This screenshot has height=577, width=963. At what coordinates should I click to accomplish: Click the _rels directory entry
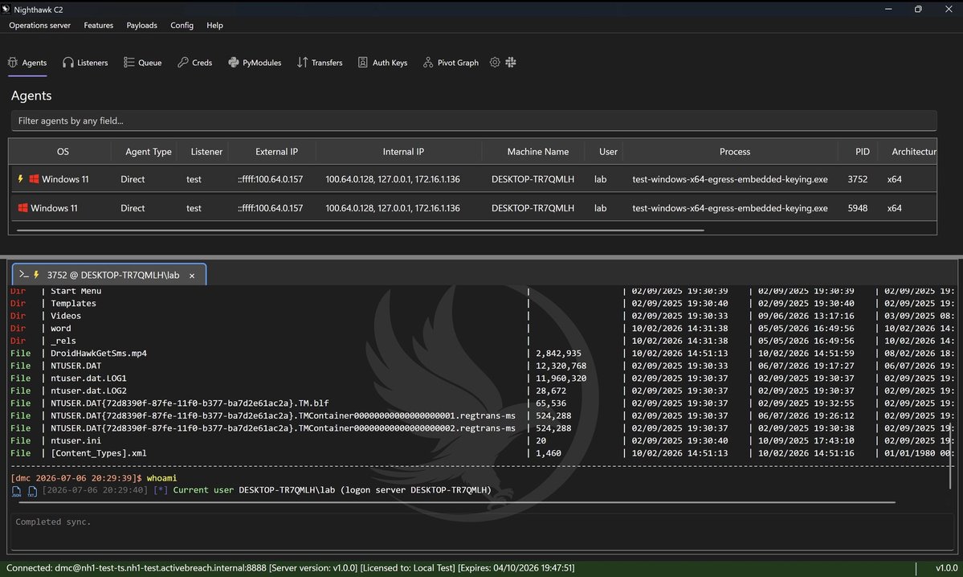pos(63,341)
